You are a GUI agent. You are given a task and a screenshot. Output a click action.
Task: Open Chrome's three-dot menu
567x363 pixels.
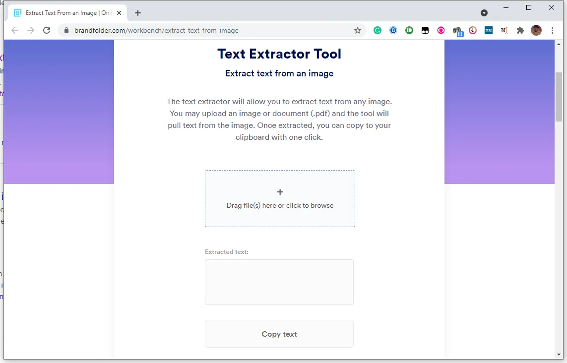pyautogui.click(x=552, y=30)
